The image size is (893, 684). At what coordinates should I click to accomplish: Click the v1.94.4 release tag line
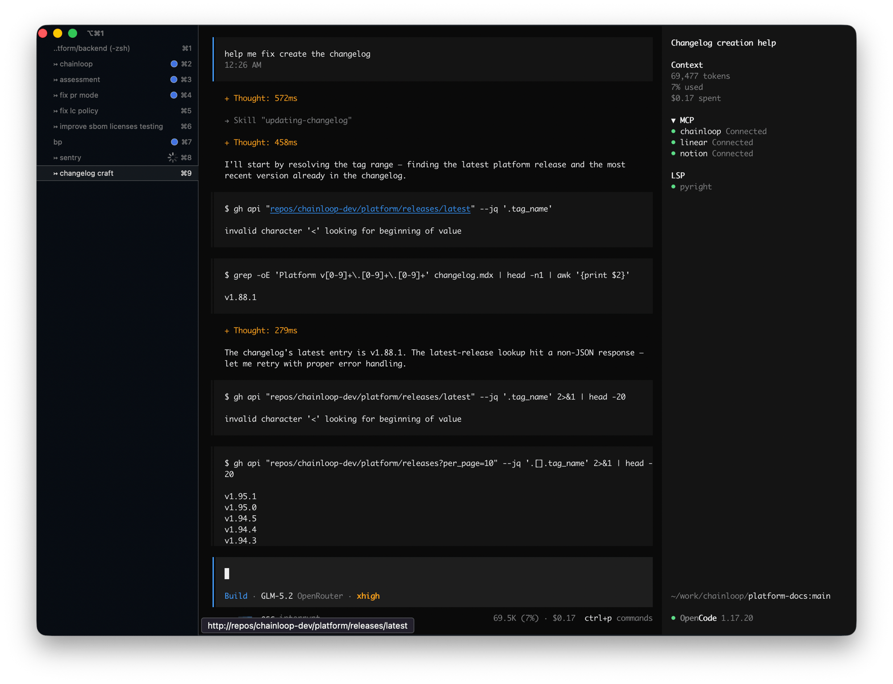240,530
